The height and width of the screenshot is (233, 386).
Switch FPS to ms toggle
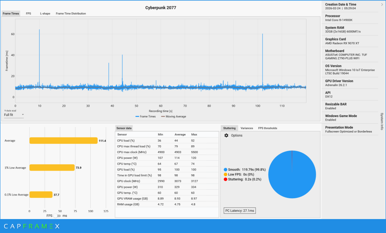tap(58, 216)
